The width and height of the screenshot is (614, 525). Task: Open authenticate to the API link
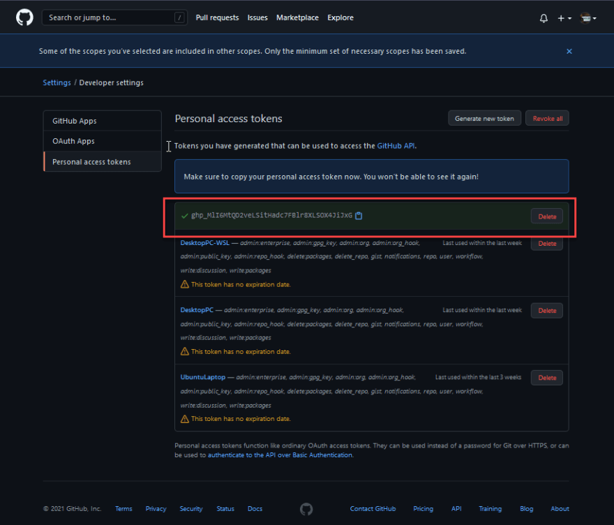(x=280, y=455)
